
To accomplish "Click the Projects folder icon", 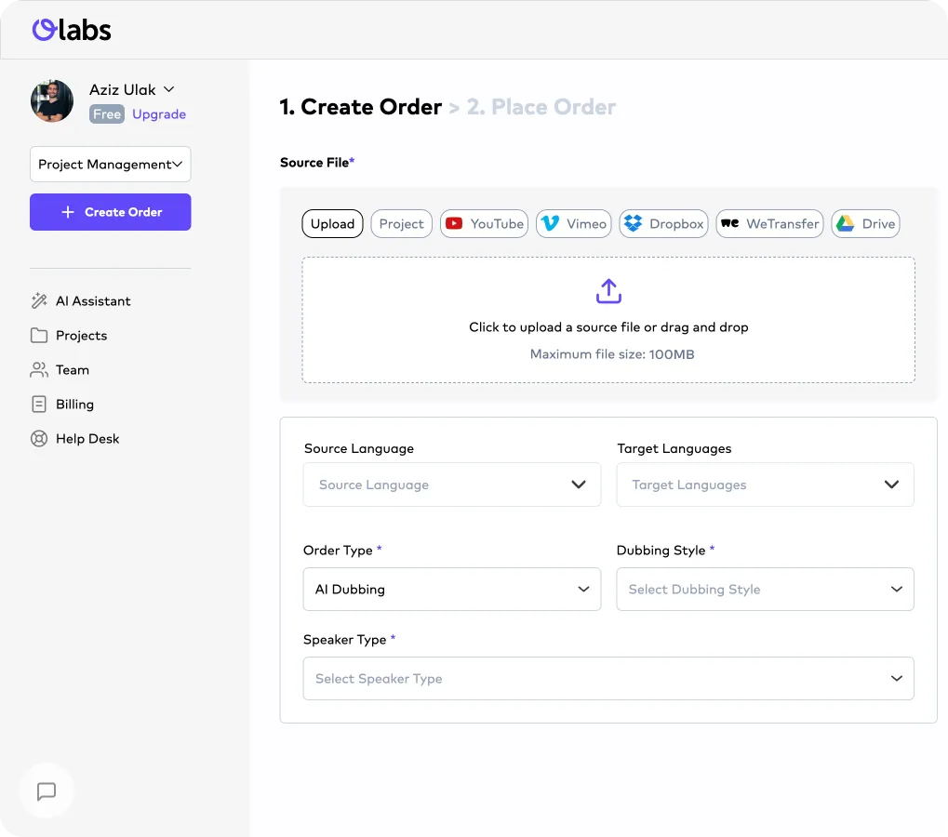I will [39, 336].
